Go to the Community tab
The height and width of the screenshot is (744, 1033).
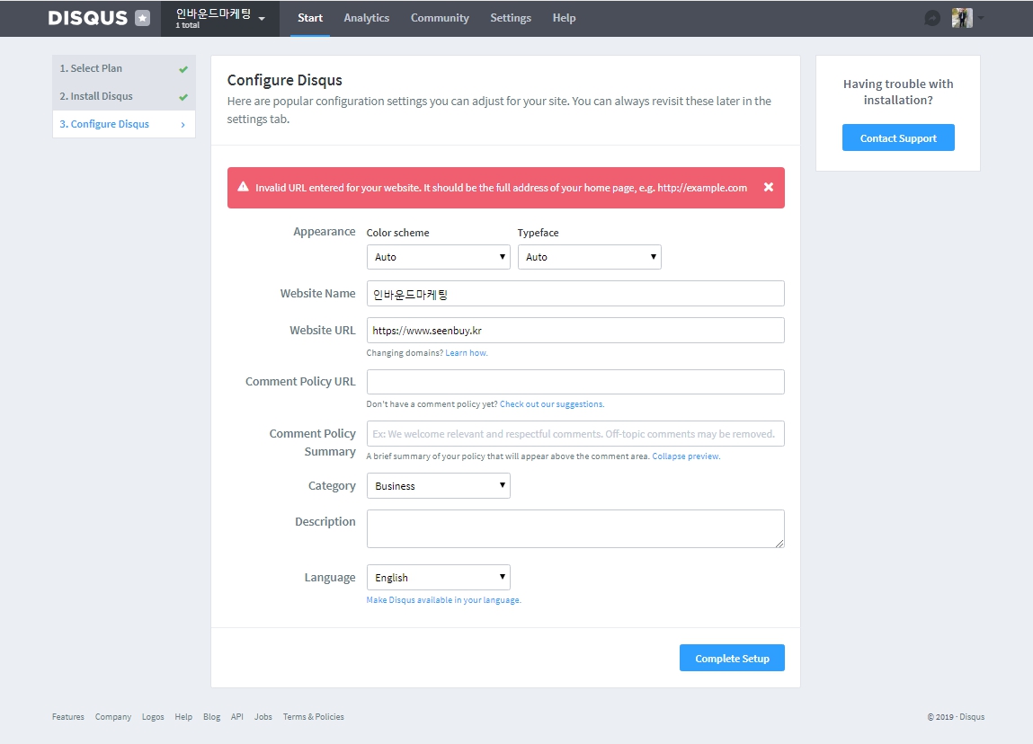[x=440, y=18]
